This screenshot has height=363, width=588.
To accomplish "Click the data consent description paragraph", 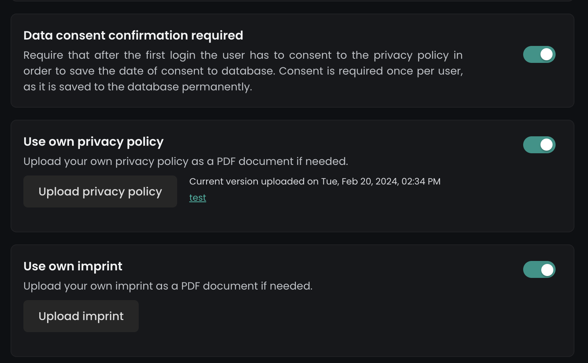I will click(243, 71).
